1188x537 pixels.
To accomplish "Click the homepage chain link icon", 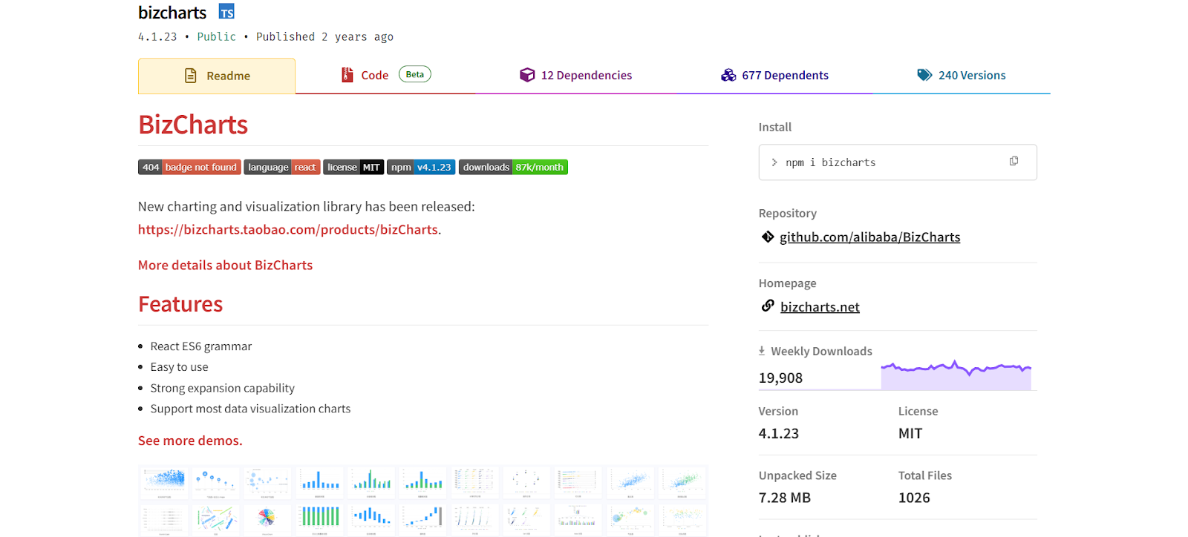I will [768, 306].
